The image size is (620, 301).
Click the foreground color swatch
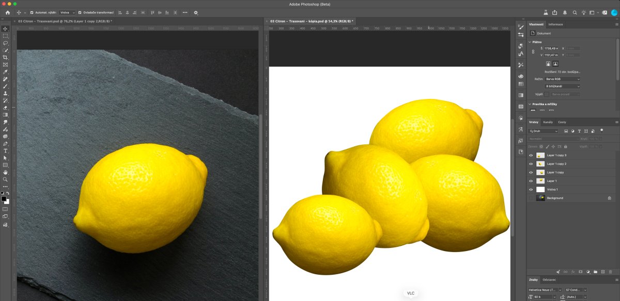tap(4, 198)
